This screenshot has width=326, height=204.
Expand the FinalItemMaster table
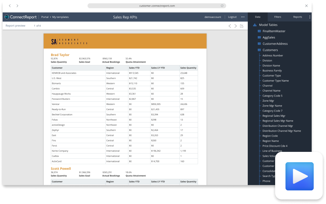pyautogui.click(x=259, y=31)
